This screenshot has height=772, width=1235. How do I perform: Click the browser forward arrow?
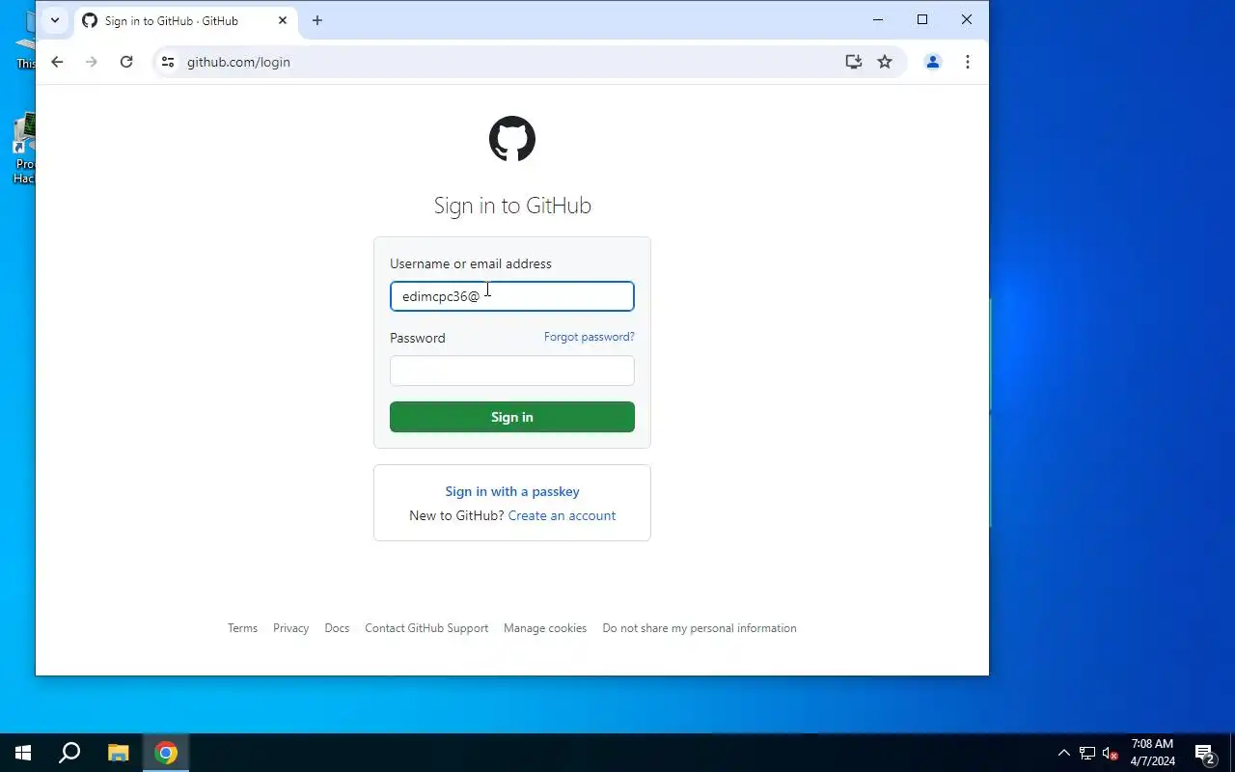tap(92, 62)
